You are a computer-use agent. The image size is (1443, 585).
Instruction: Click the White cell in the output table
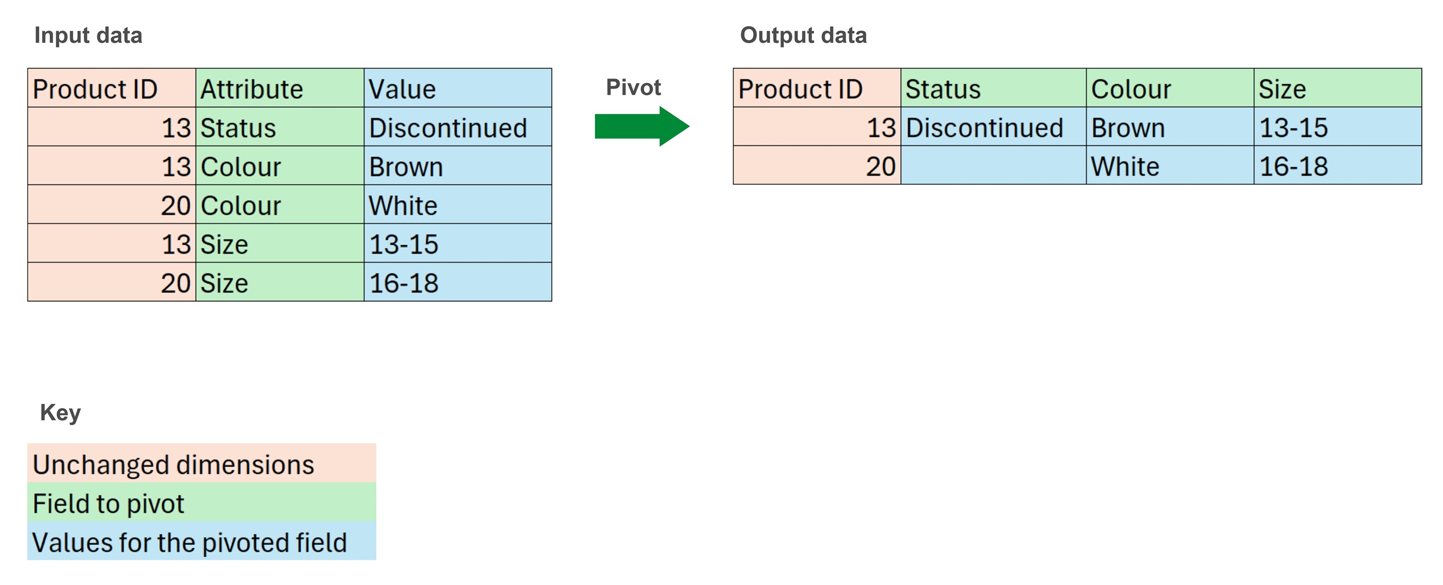(1169, 166)
